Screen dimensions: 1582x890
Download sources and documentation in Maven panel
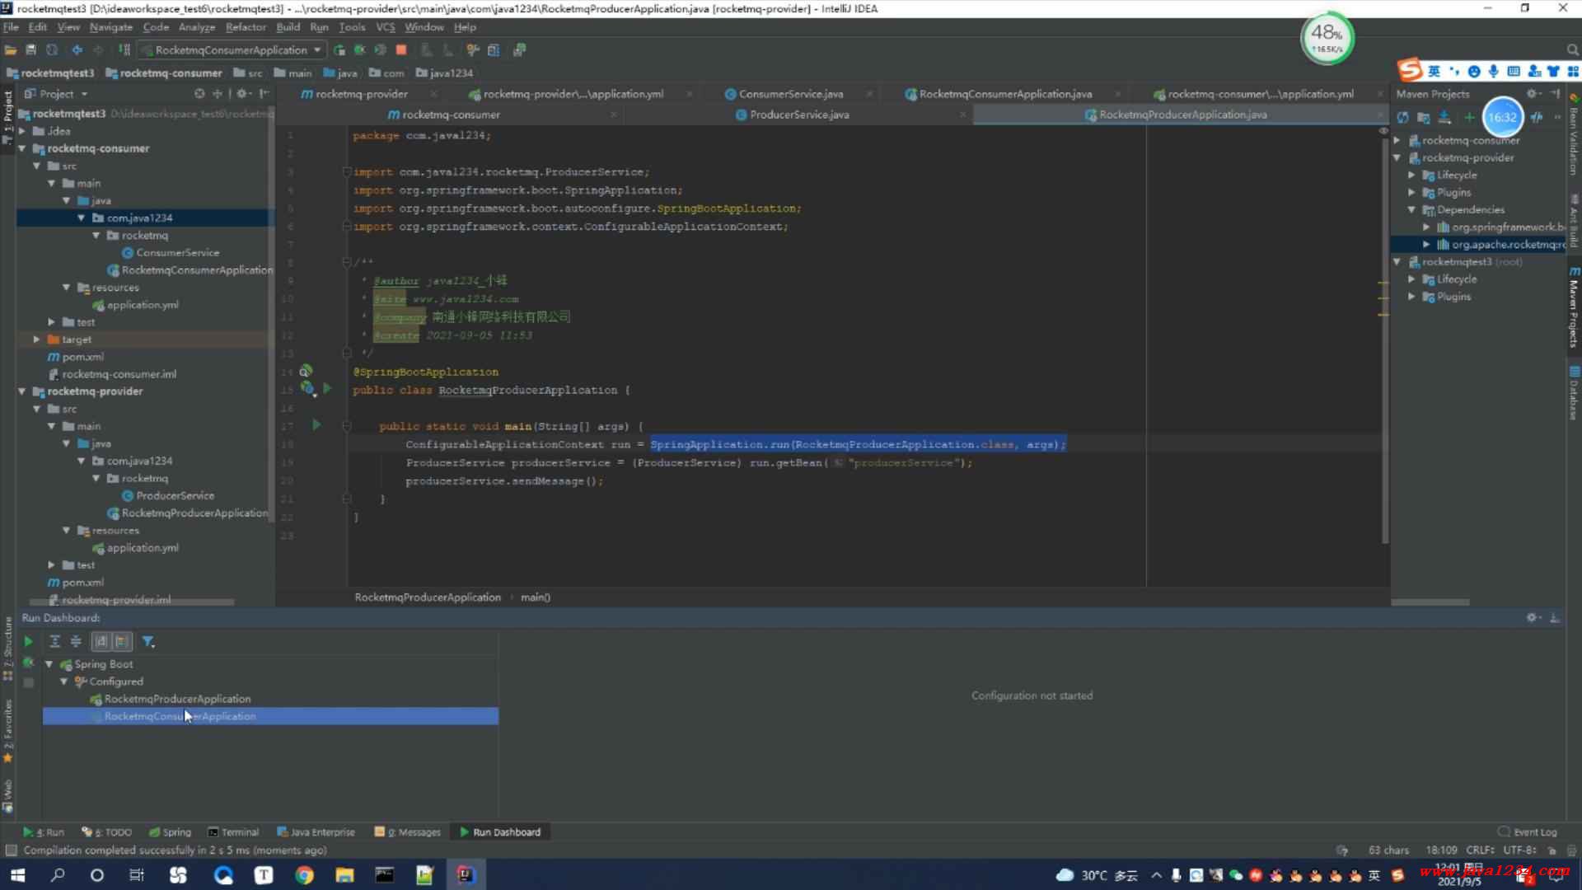(1444, 118)
